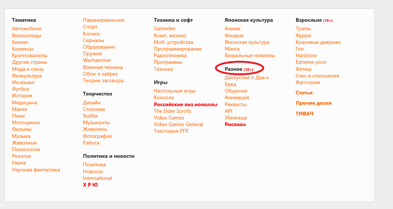Click the Паранормальное link
Image resolution: width=393 pixels, height=209 pixels.
(x=104, y=20)
